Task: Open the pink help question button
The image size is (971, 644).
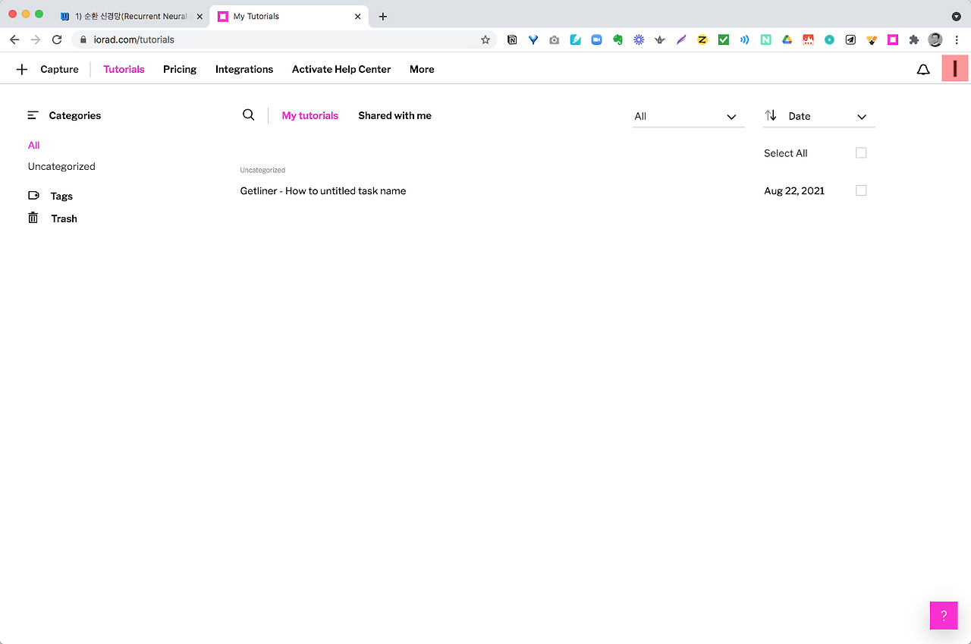Action: tap(944, 615)
